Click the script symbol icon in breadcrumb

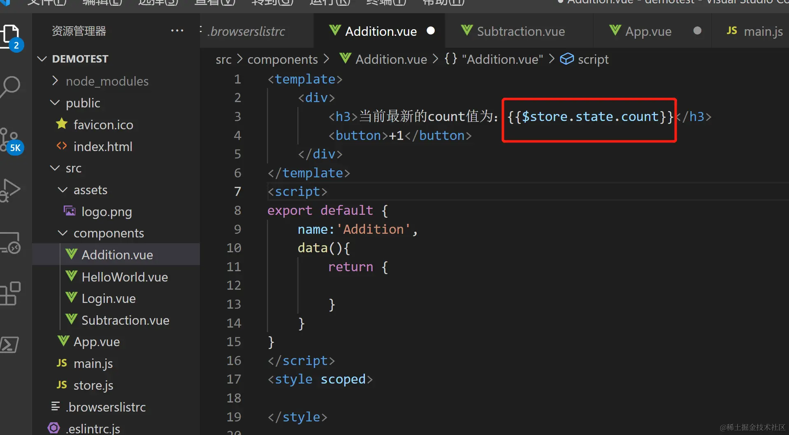[x=567, y=59]
